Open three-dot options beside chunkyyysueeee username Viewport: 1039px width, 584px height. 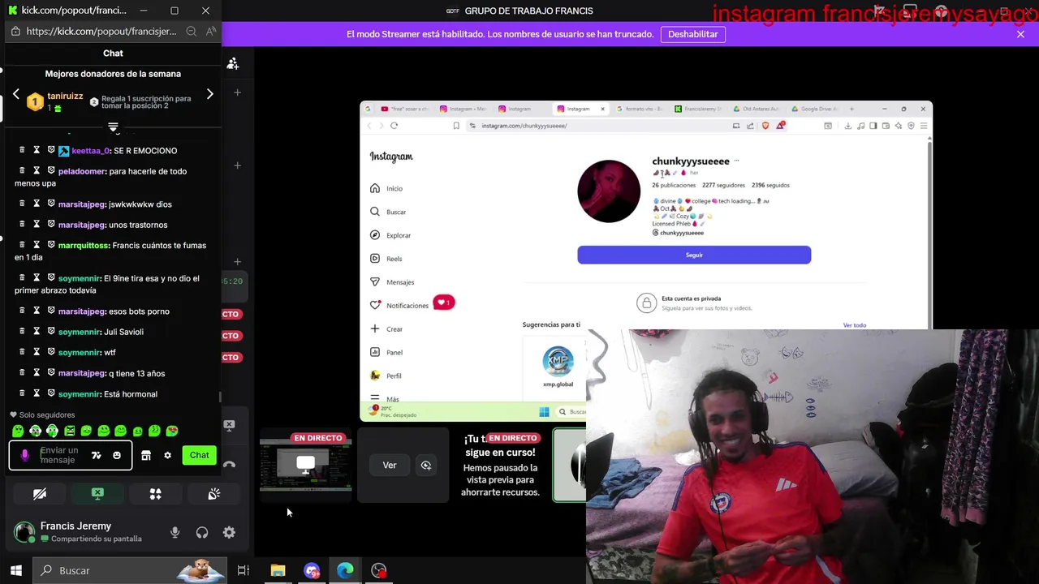pyautogui.click(x=736, y=161)
